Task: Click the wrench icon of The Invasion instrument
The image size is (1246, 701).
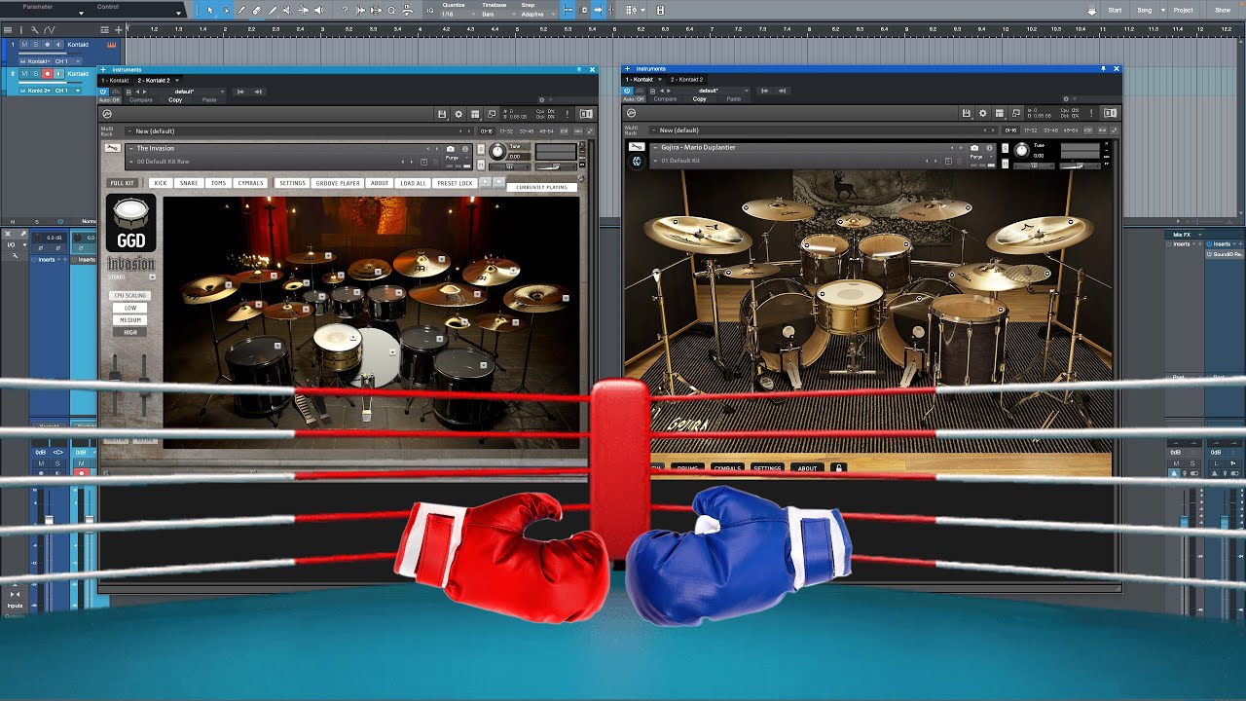Action: (x=113, y=149)
